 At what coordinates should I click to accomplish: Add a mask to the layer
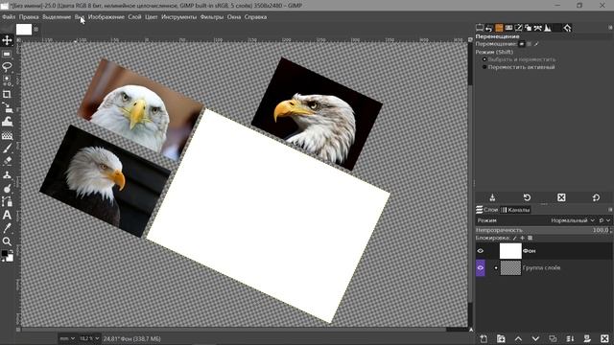(x=587, y=338)
